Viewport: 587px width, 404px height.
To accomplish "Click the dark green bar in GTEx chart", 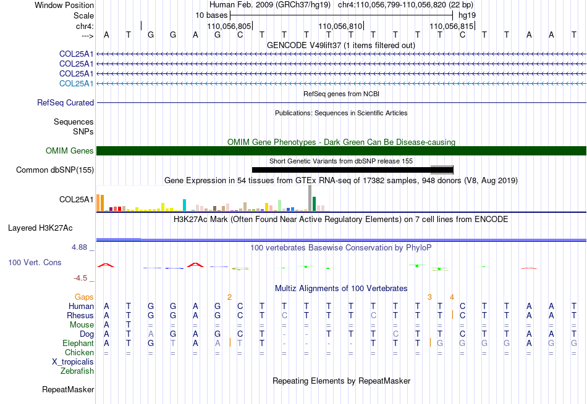I will tap(315, 204).
